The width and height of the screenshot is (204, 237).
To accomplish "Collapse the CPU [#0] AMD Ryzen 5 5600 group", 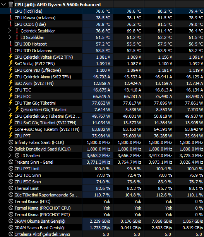I will 3,5.
